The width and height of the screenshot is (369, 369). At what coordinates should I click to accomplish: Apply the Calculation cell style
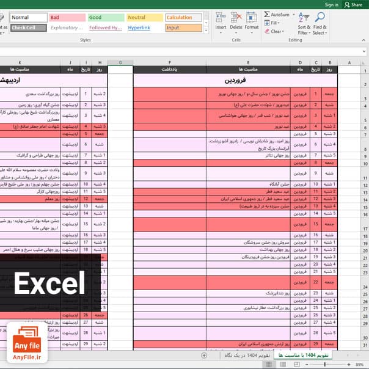(x=183, y=18)
